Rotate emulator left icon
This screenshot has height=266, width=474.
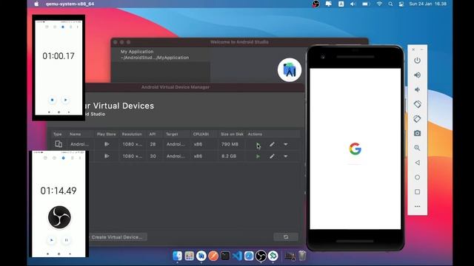[417, 104]
